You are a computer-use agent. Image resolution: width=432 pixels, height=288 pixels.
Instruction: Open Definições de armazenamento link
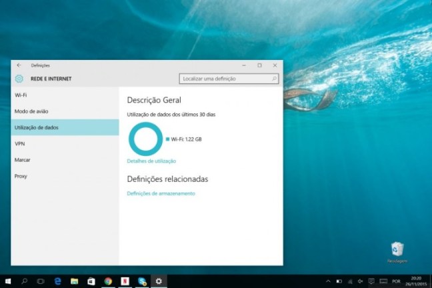point(161,193)
